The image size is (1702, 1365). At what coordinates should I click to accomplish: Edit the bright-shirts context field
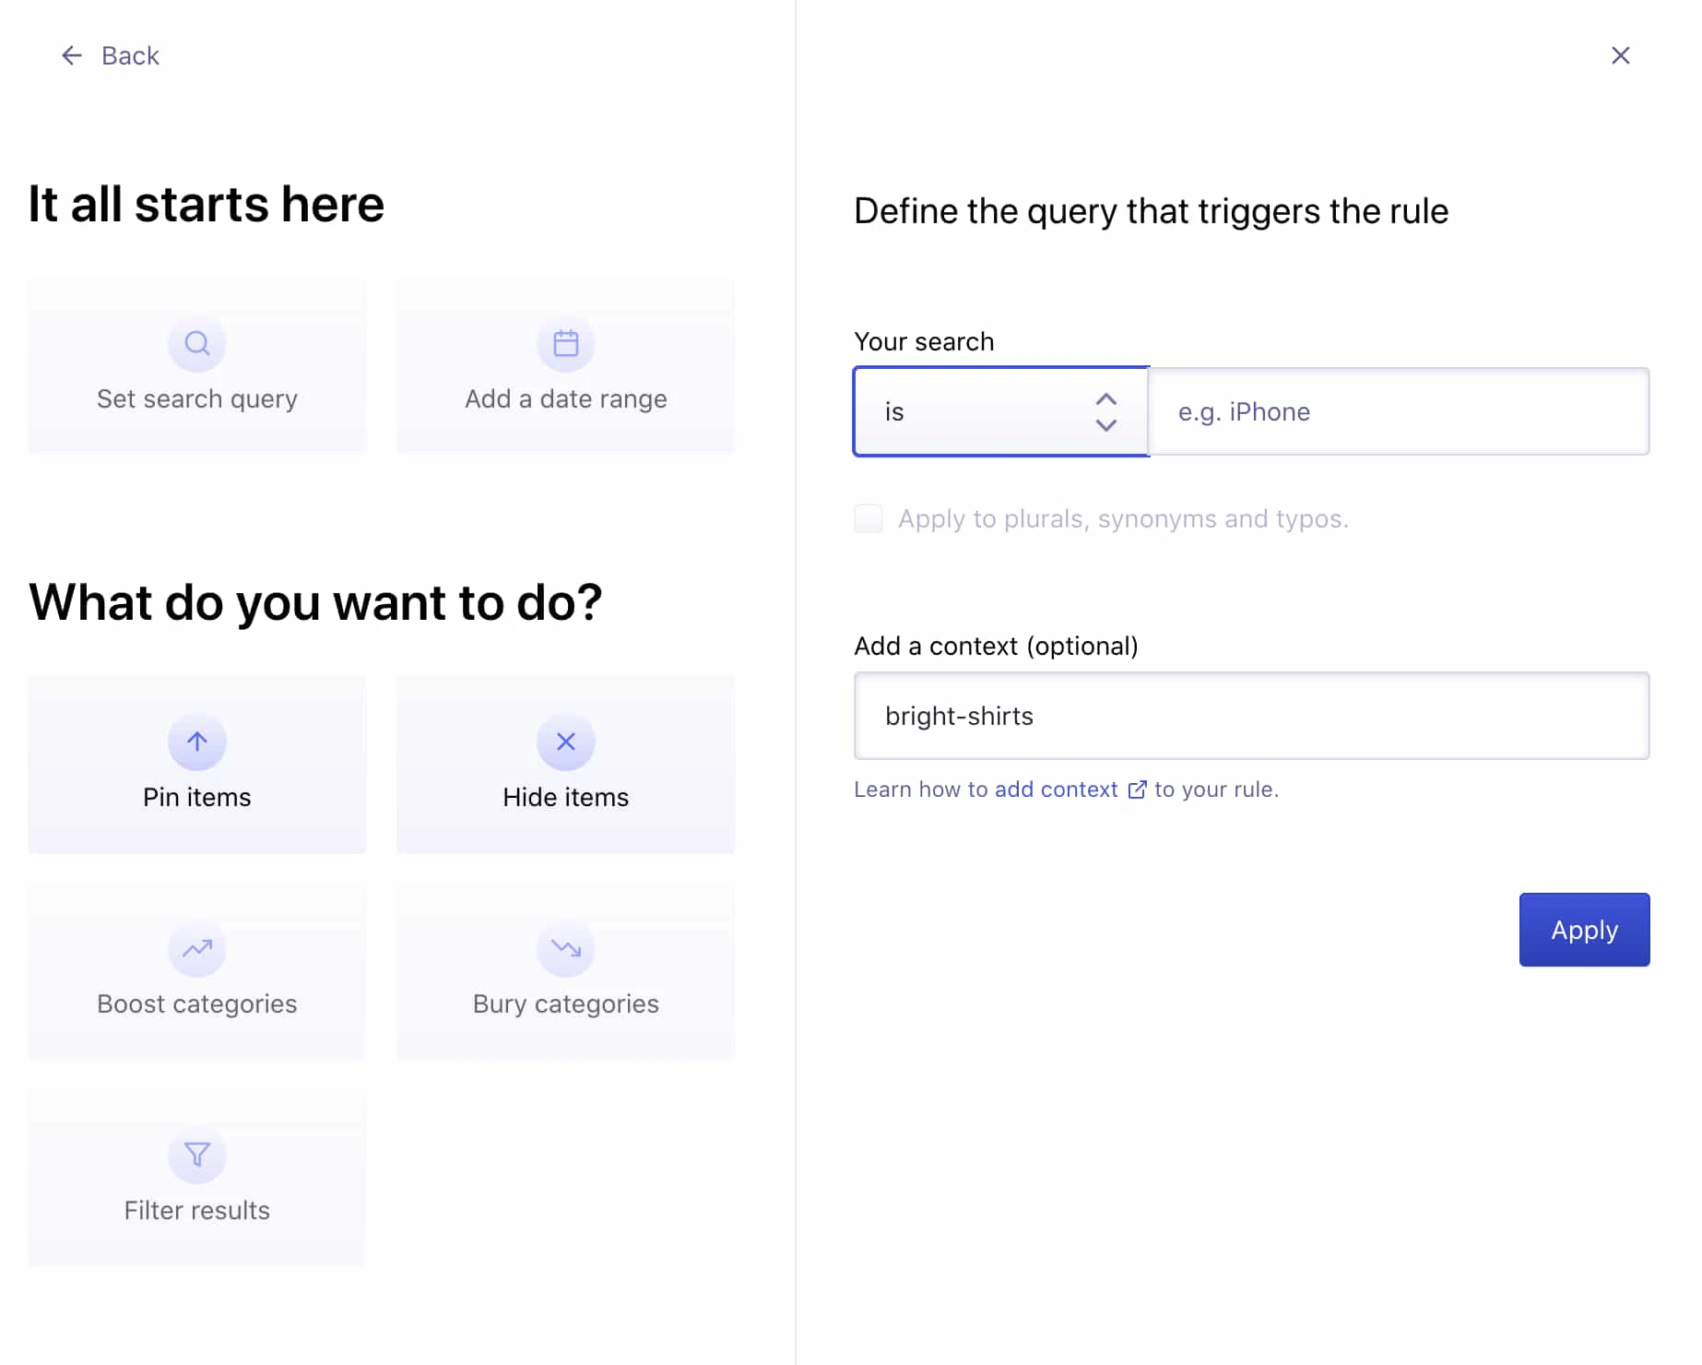pos(1250,716)
